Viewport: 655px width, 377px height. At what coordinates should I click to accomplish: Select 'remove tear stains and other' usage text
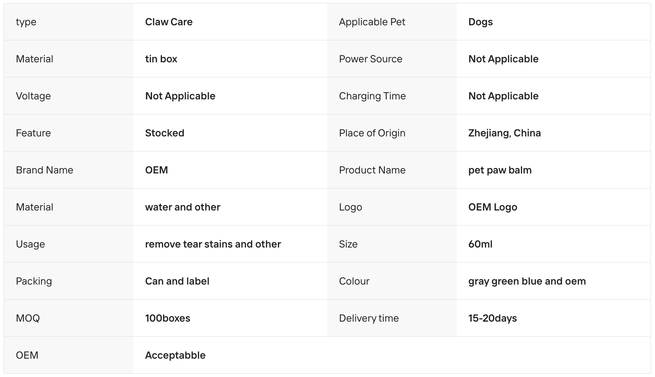point(213,244)
